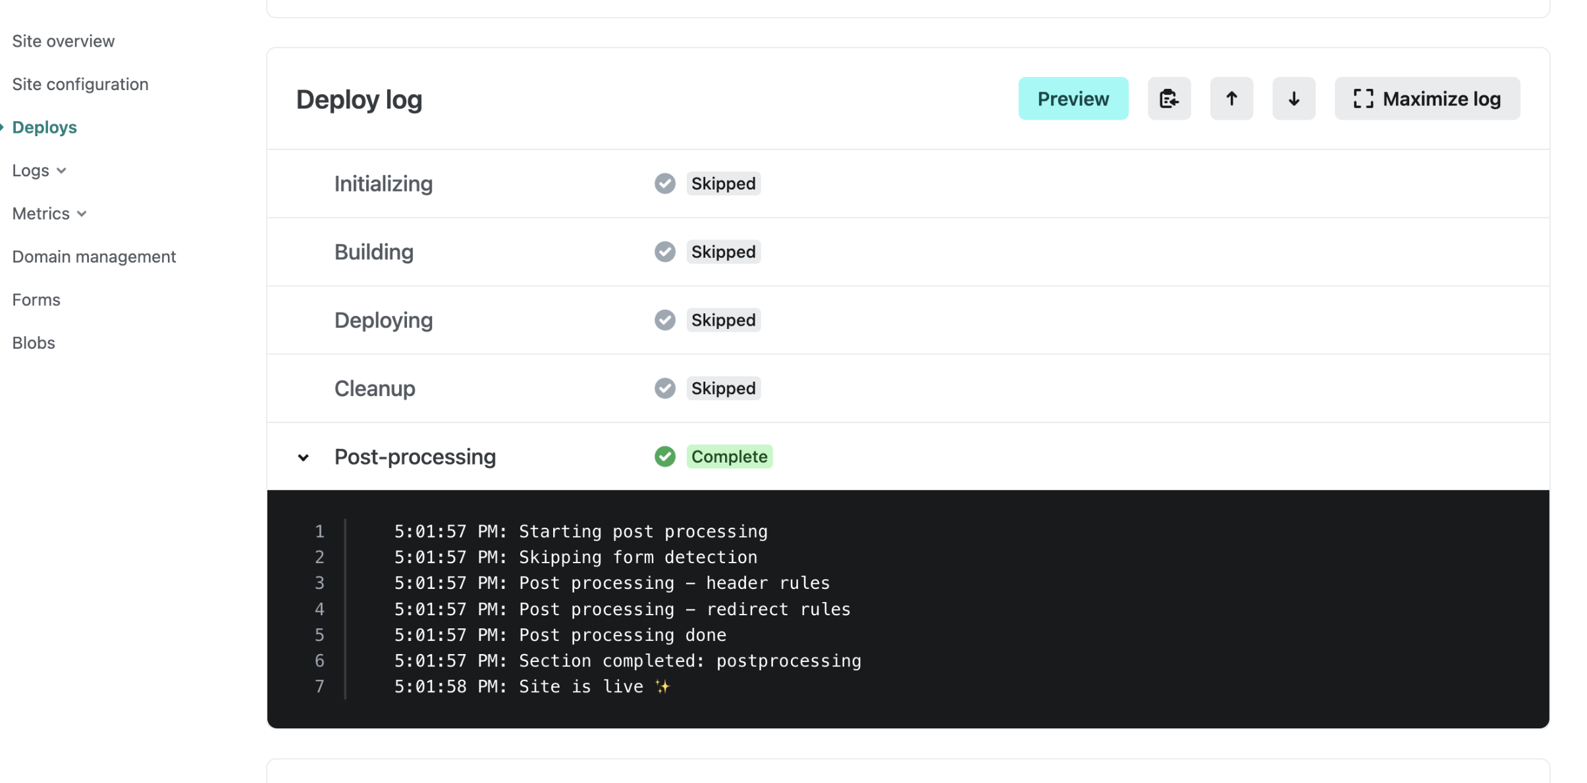Open the Blobs sidebar item
The height and width of the screenshot is (783, 1587).
coord(34,343)
